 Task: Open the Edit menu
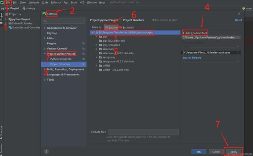click(15, 2)
